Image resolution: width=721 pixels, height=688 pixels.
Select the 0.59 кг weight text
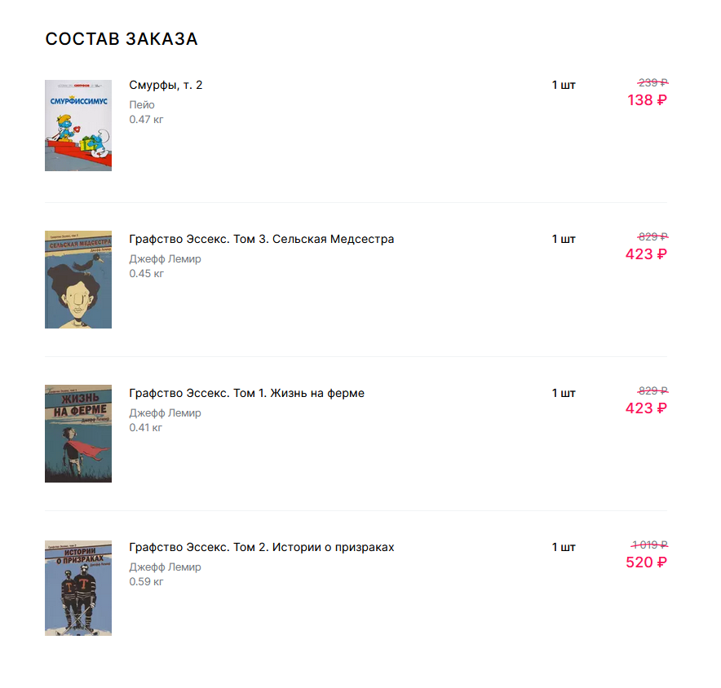click(147, 581)
